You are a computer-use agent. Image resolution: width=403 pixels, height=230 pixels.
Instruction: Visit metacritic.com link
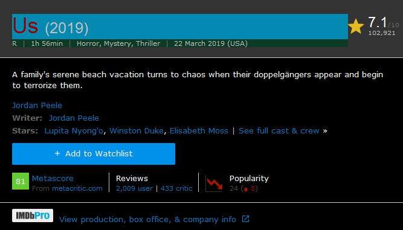coord(77,189)
